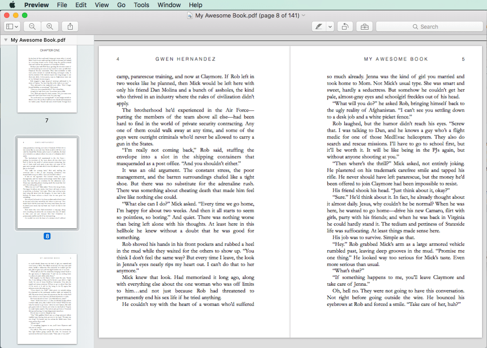Viewport: 487px width, 348px height.
Task: Open the Tools menu
Action: [141, 5]
